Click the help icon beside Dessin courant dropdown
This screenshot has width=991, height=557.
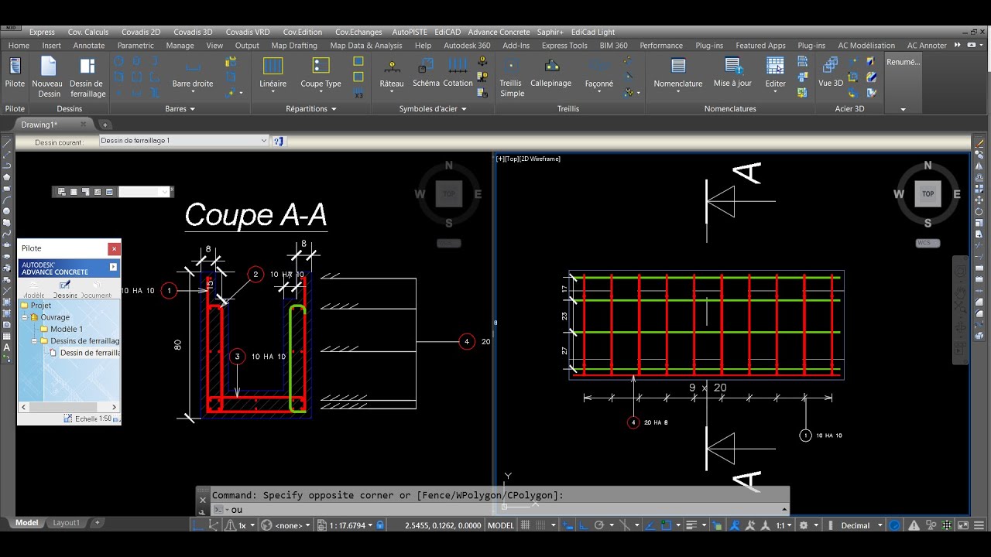[279, 141]
